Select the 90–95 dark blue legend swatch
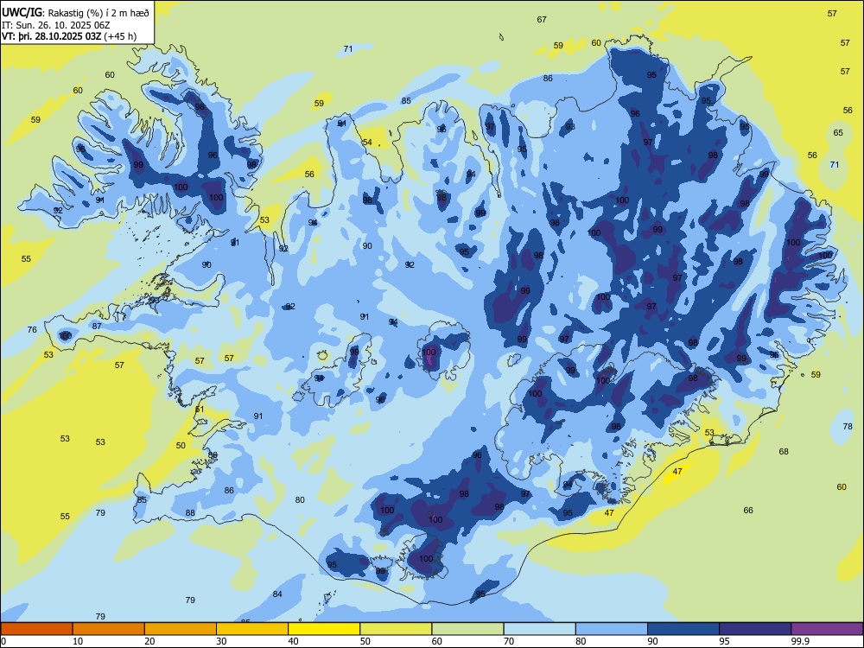The height and width of the screenshot is (648, 864). coord(683,629)
